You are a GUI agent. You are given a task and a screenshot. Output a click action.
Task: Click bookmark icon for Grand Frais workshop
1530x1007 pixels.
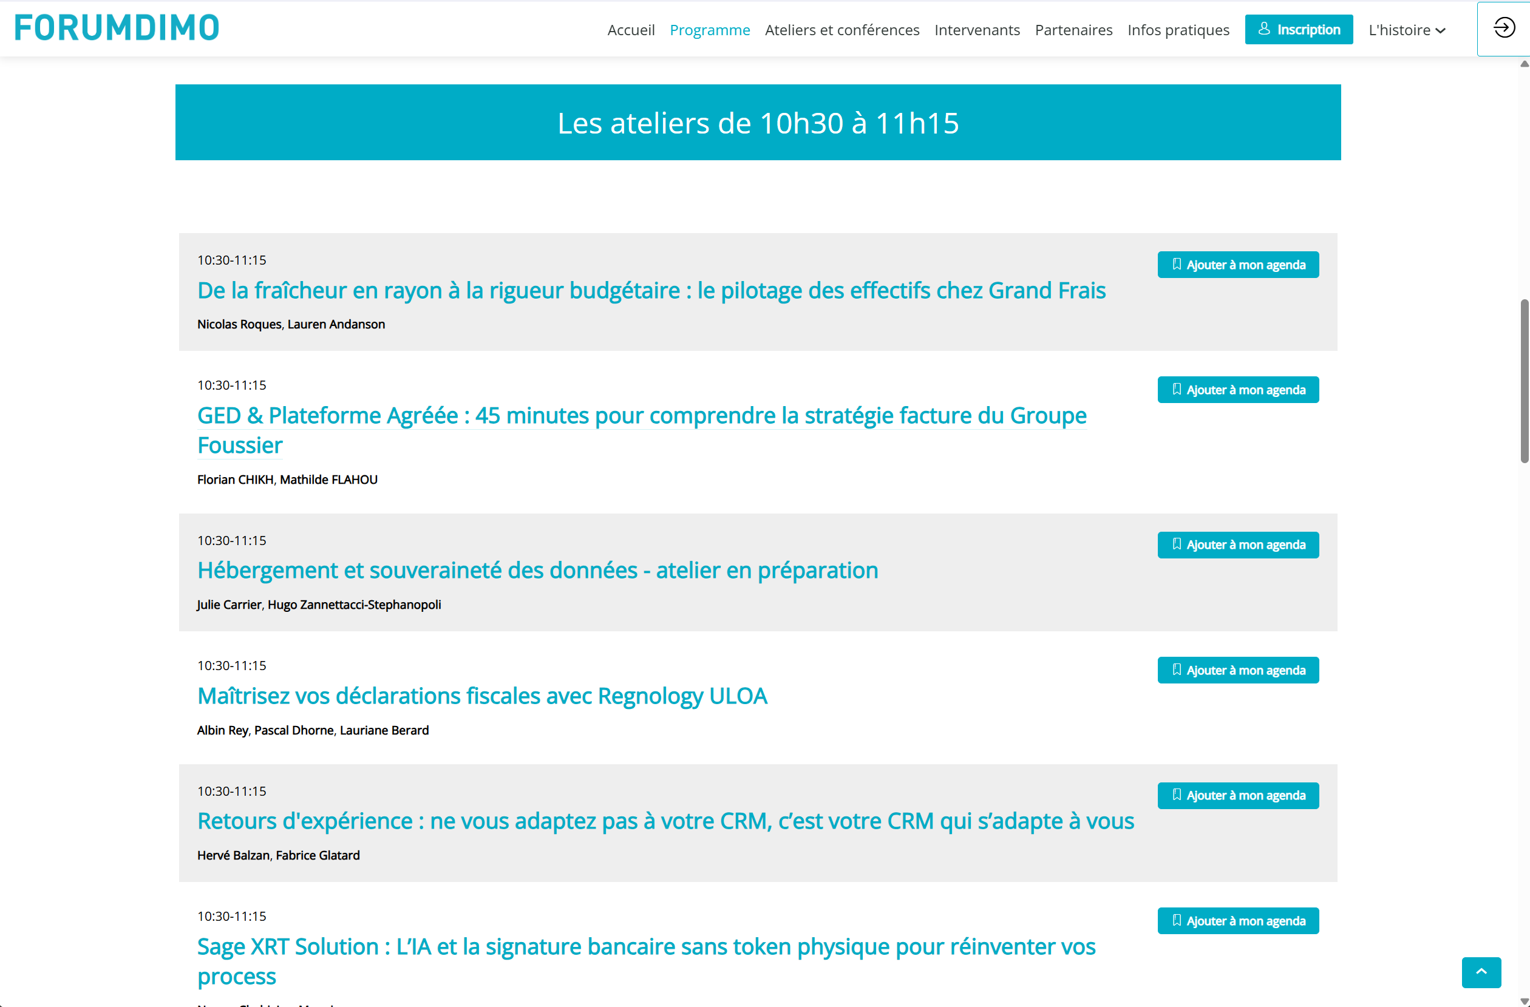click(1177, 264)
